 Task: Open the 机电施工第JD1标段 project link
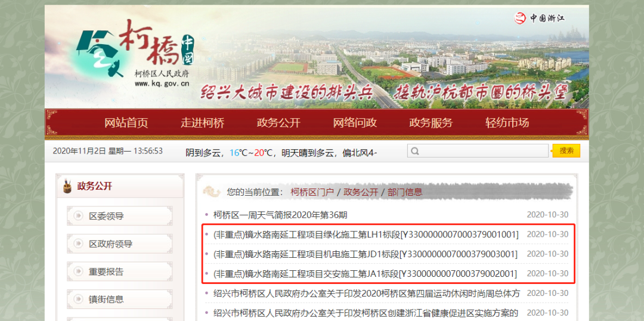(x=365, y=254)
